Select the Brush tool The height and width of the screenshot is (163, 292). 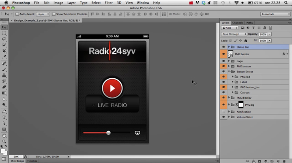pyautogui.click(x=4, y=69)
